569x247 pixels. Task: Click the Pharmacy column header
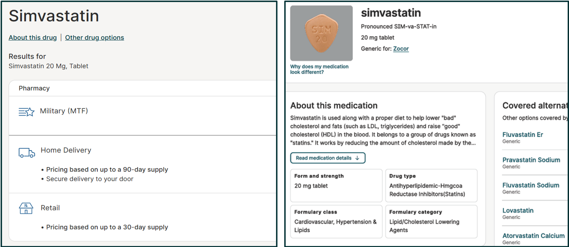tap(34, 88)
